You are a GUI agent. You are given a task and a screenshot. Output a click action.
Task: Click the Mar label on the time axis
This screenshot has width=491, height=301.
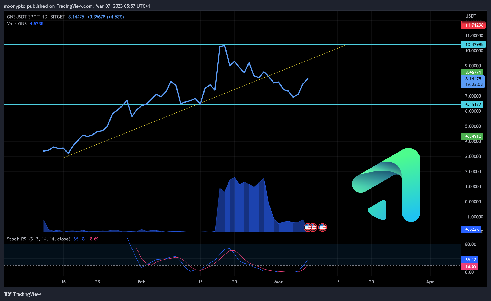(x=278, y=282)
